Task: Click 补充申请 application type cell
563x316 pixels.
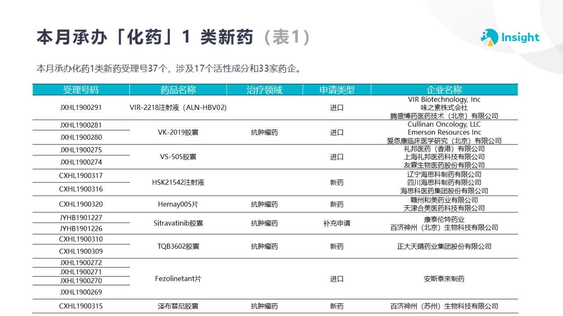Action: pos(336,223)
